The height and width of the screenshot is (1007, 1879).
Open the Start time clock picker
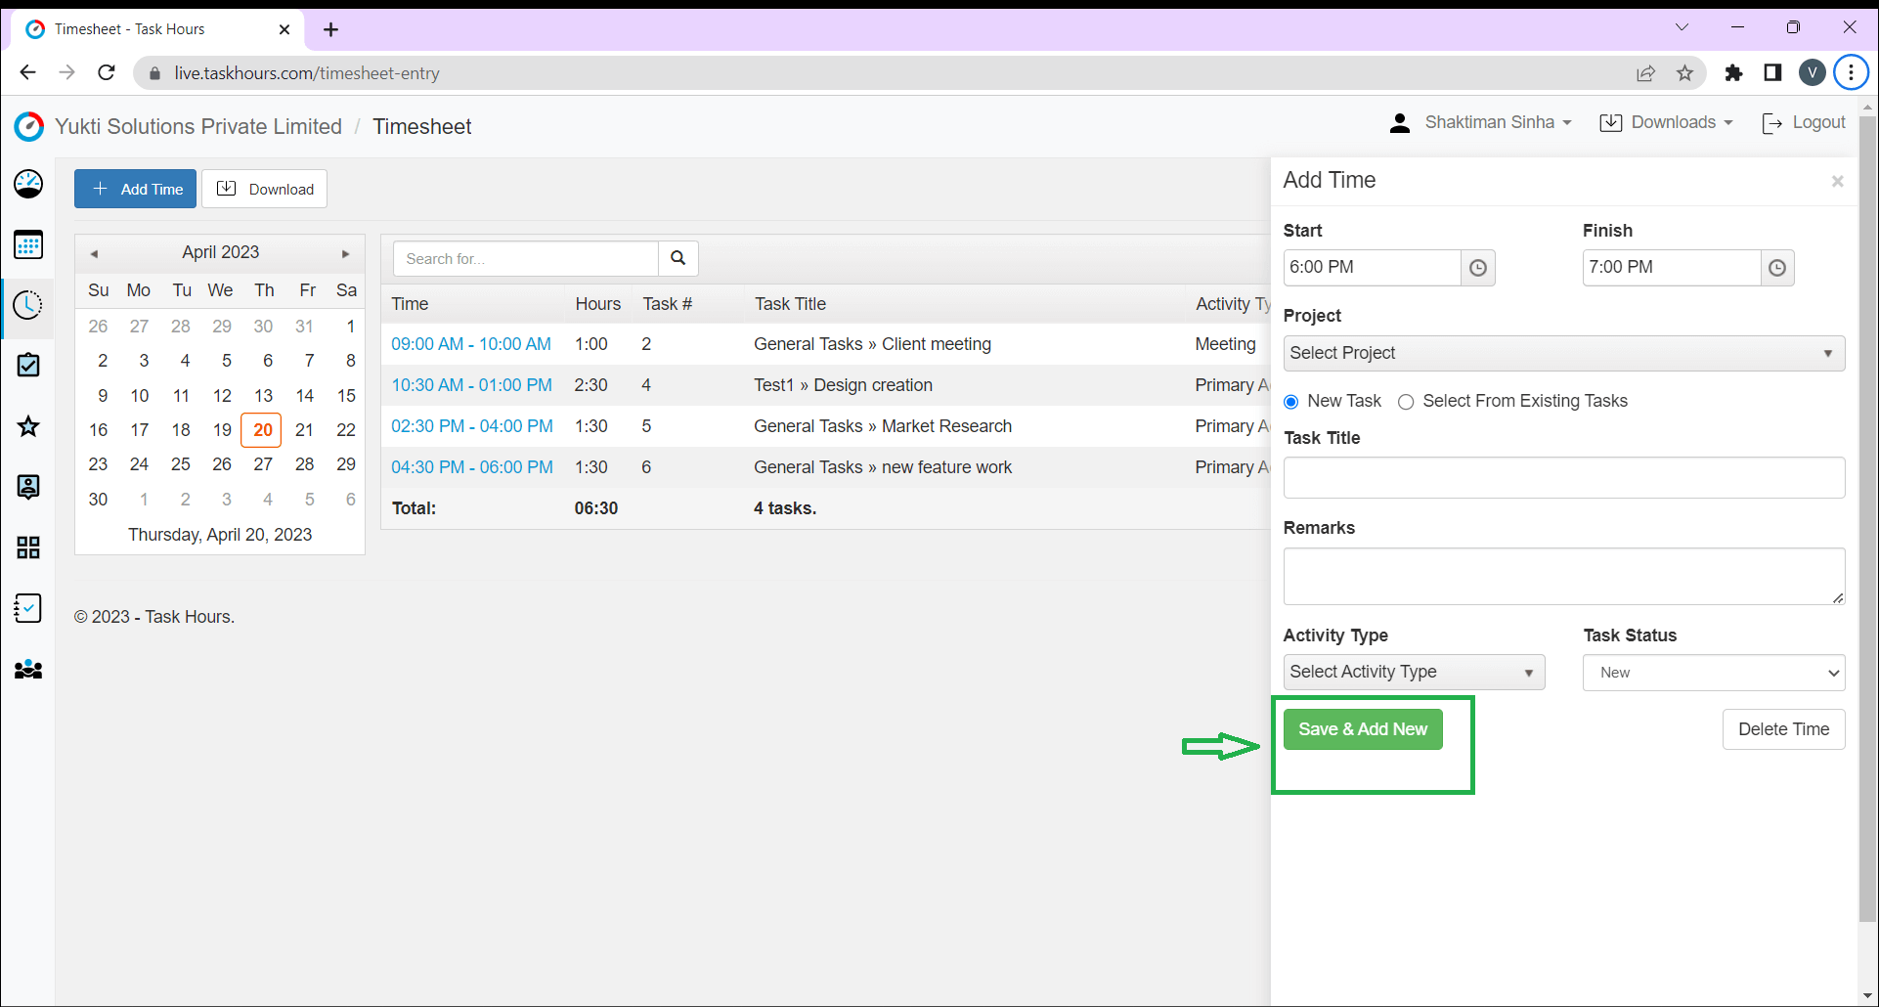[1478, 268]
